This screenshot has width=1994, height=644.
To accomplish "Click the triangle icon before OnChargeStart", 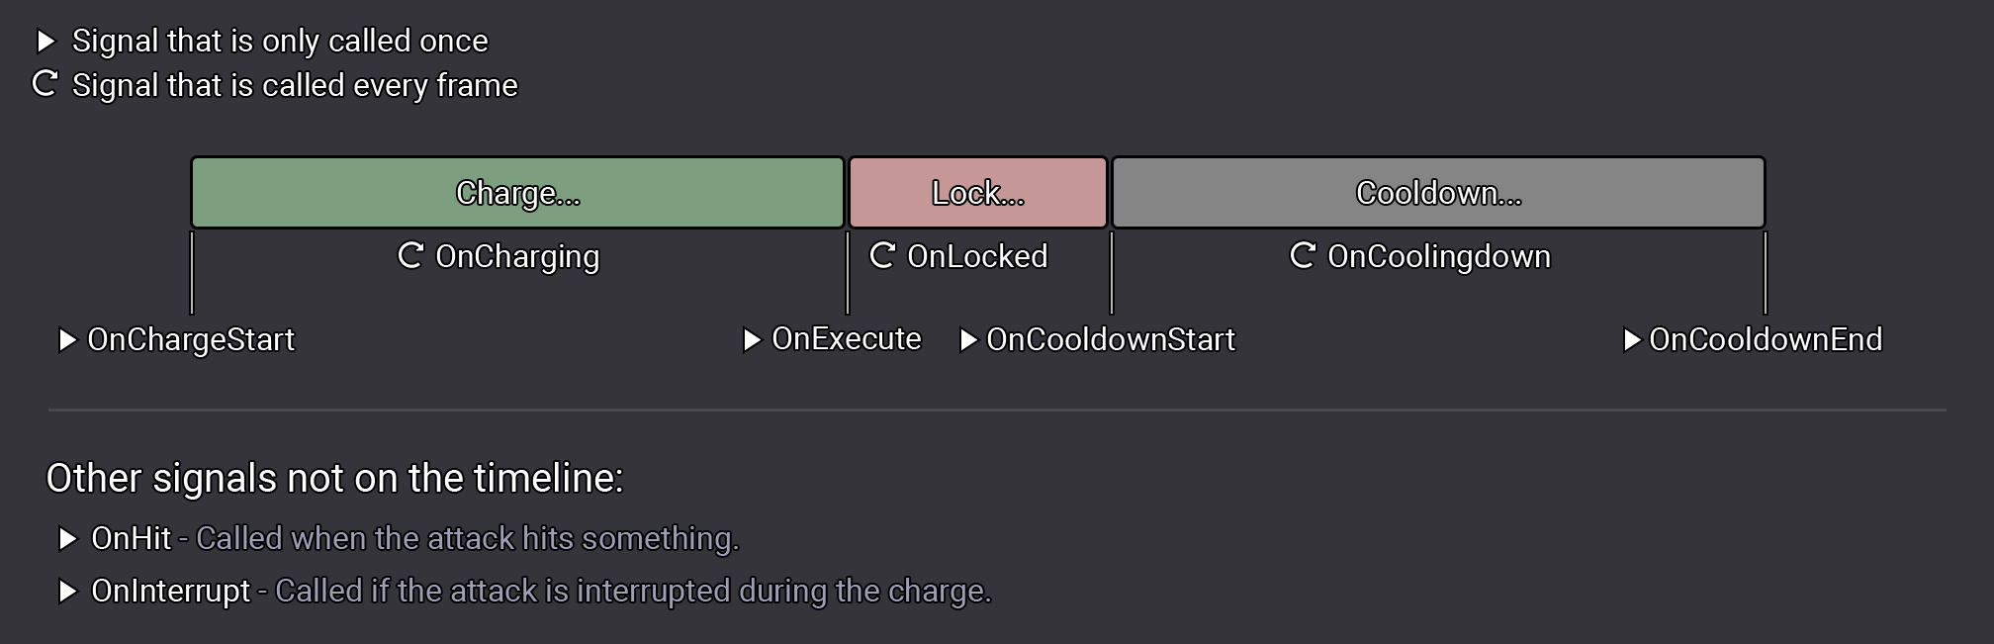I will [67, 340].
